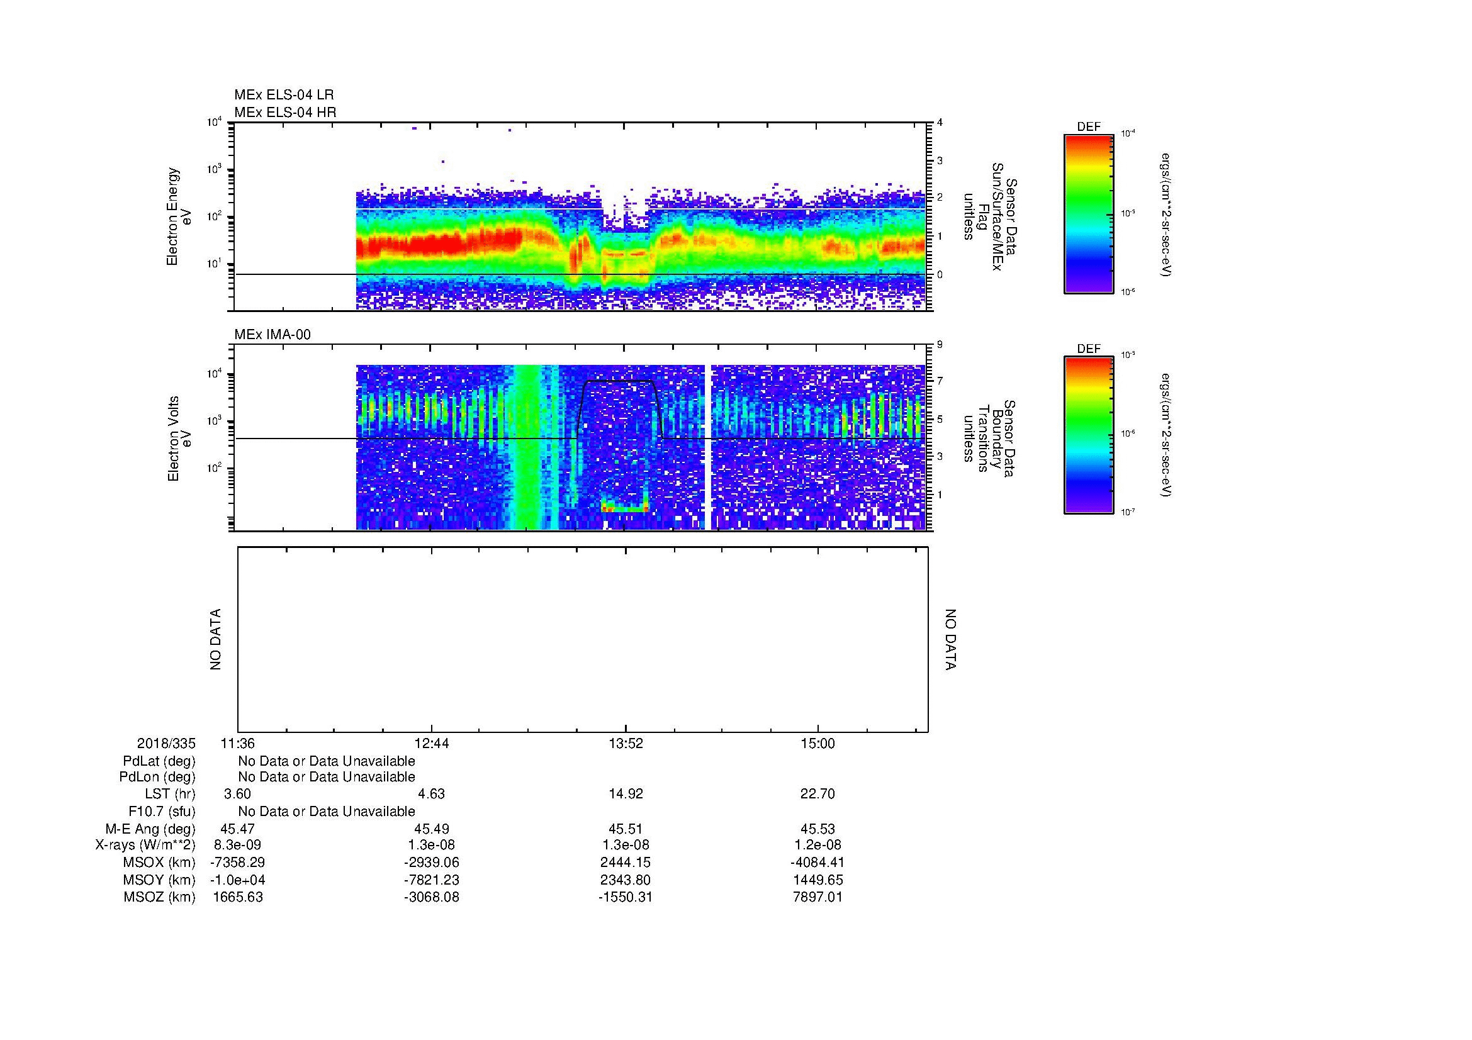Click PdLat 'No Data or Data Unavailable' text
The image size is (1472, 1040).
point(327,761)
